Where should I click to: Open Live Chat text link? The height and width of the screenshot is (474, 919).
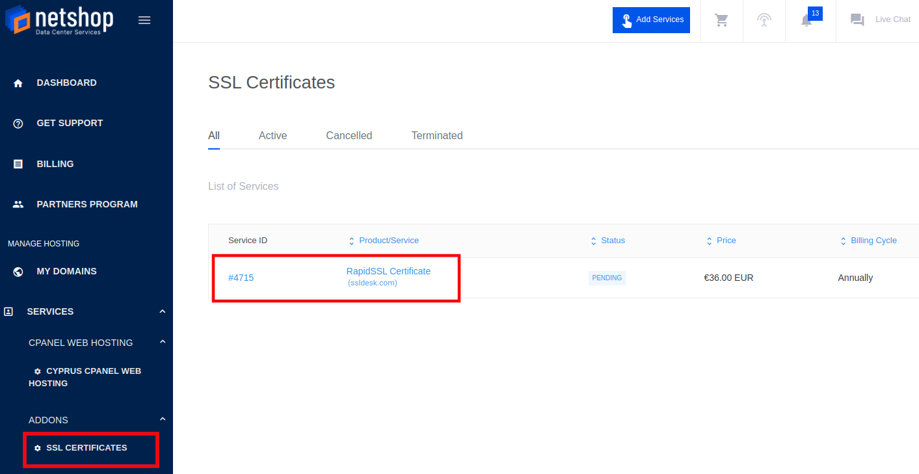[x=893, y=20]
